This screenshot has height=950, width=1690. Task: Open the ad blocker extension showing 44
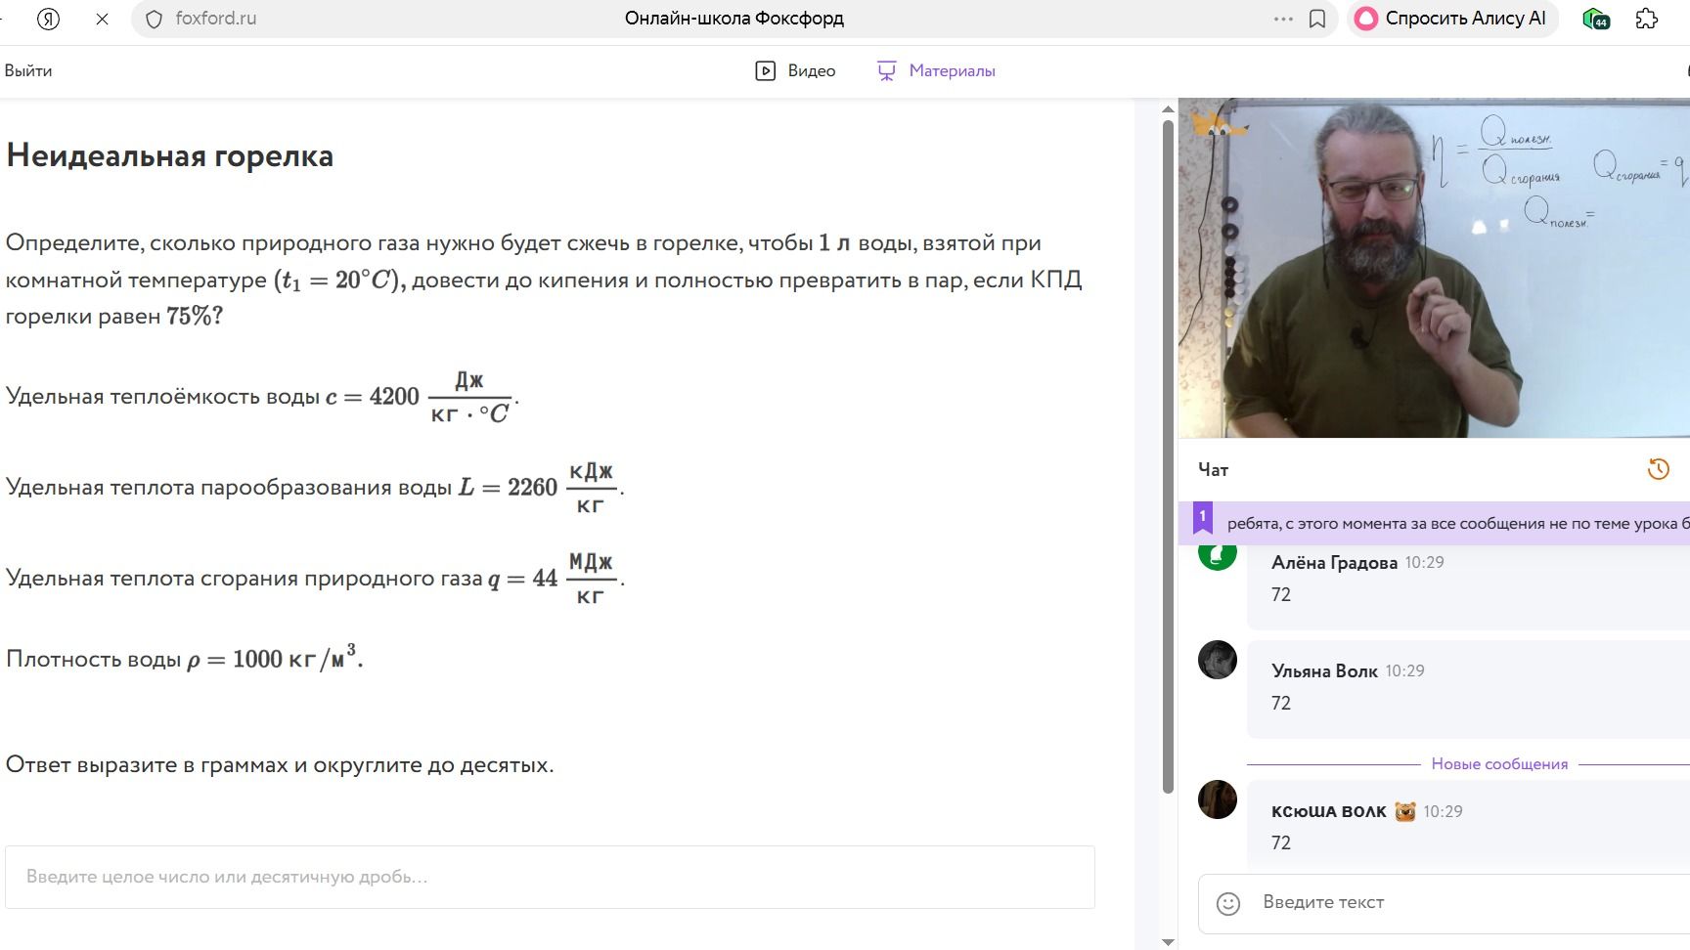(x=1596, y=19)
